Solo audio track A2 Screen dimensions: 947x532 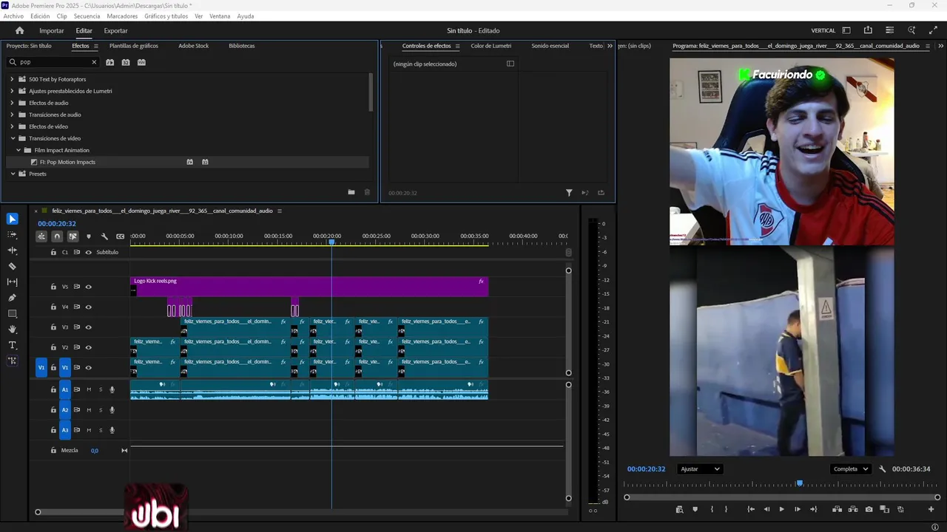(x=101, y=410)
